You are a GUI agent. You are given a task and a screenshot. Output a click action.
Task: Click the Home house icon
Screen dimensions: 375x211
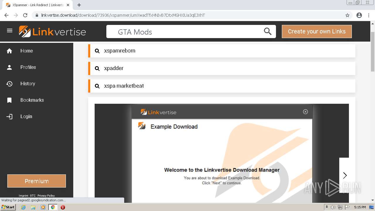coord(9,51)
